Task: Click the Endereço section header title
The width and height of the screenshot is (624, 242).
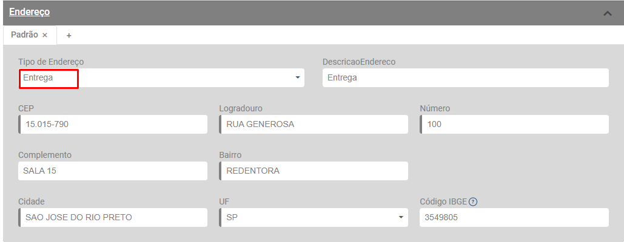Action: (x=29, y=12)
